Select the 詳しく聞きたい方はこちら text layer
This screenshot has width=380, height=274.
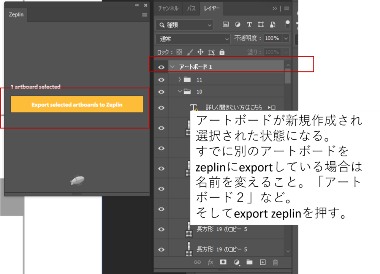(x=234, y=107)
